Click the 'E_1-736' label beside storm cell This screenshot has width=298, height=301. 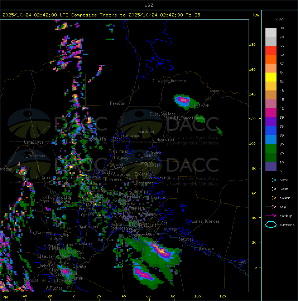click(x=202, y=106)
